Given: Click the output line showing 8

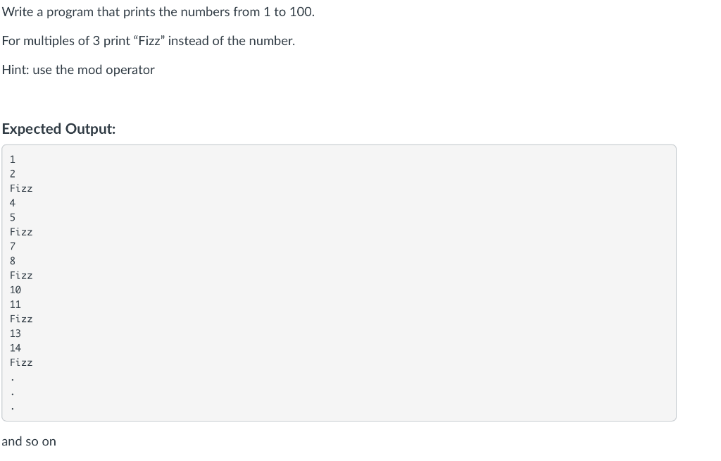Looking at the screenshot, I should coord(13,261).
